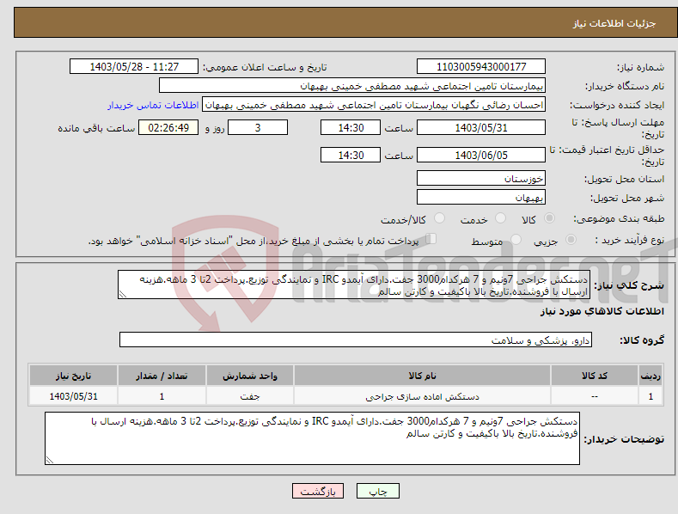Click the remaining time 02:26:49 field
Viewport: 678px width, 514px height.
pyautogui.click(x=168, y=127)
